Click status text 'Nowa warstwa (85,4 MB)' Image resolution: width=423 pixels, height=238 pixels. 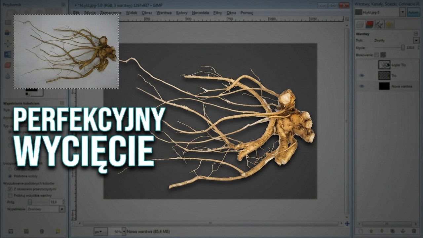pos(149,231)
